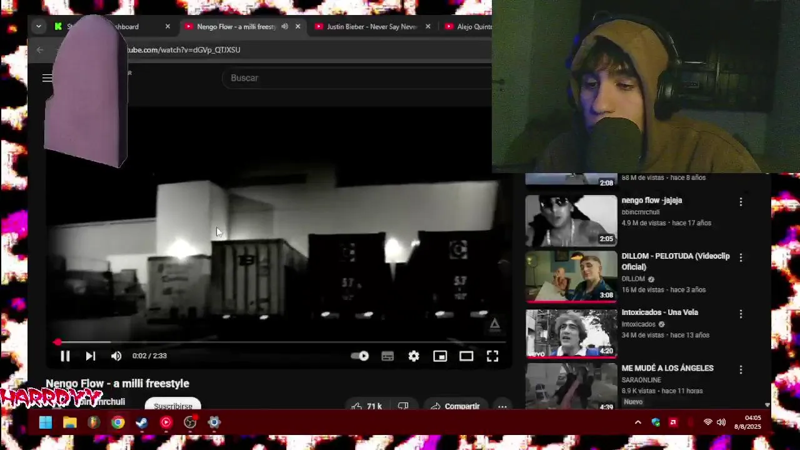Open File Explorer from the taskbar

[69, 422]
